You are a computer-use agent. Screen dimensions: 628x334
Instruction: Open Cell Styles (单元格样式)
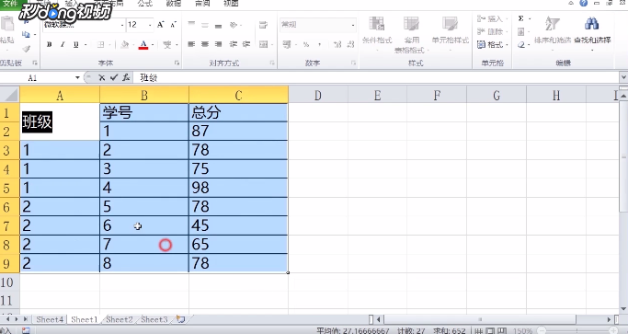pos(451,34)
